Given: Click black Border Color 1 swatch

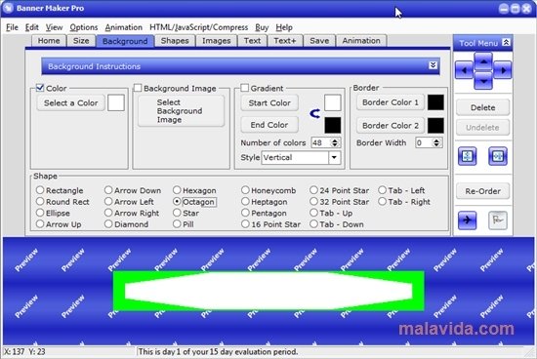Looking at the screenshot, I should pos(435,102).
